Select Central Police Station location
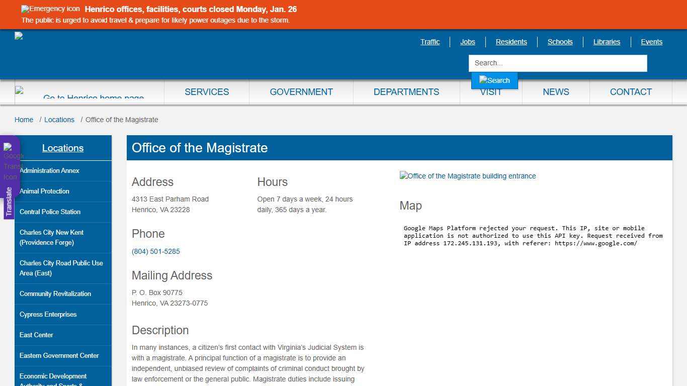 (50, 212)
